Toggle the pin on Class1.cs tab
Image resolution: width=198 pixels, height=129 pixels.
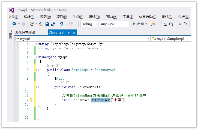click(69, 32)
